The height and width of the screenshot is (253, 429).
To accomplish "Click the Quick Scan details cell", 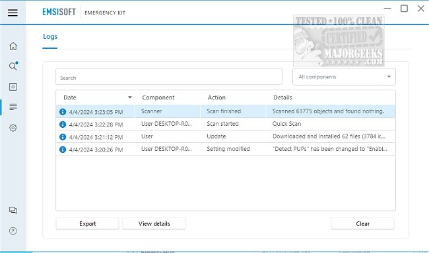I will [x=286, y=124].
